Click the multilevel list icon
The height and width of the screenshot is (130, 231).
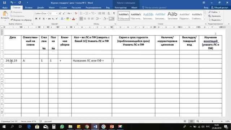pos(93,13)
